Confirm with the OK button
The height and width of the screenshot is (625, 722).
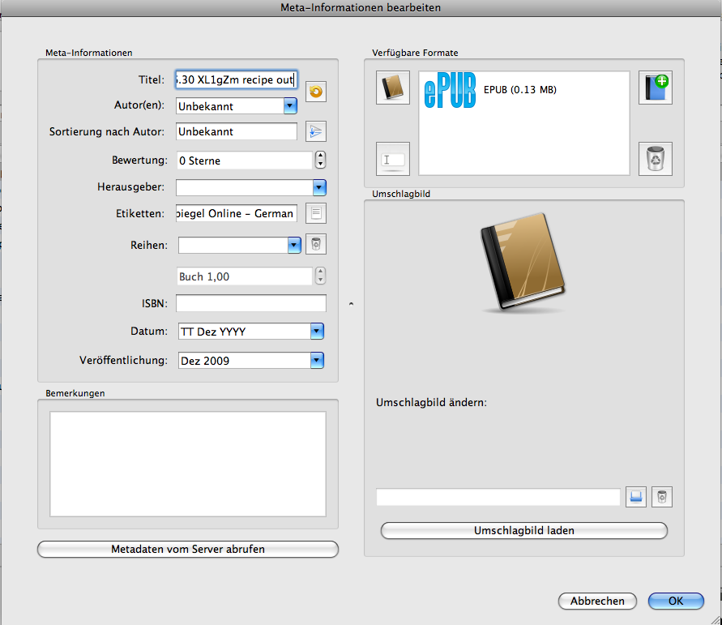tap(676, 601)
